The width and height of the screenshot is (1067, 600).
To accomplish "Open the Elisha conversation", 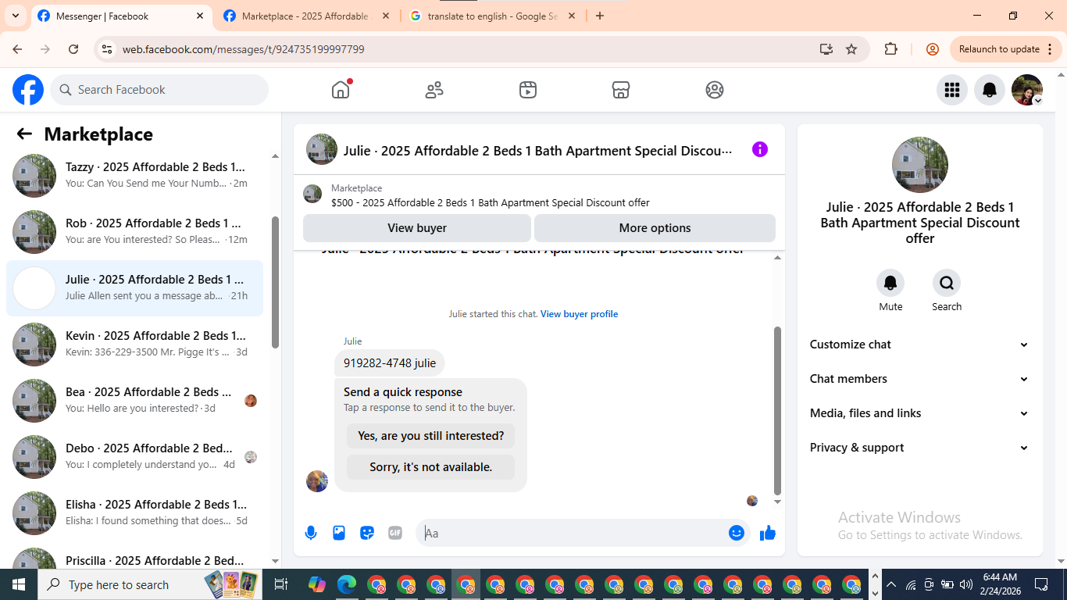I will point(134,513).
